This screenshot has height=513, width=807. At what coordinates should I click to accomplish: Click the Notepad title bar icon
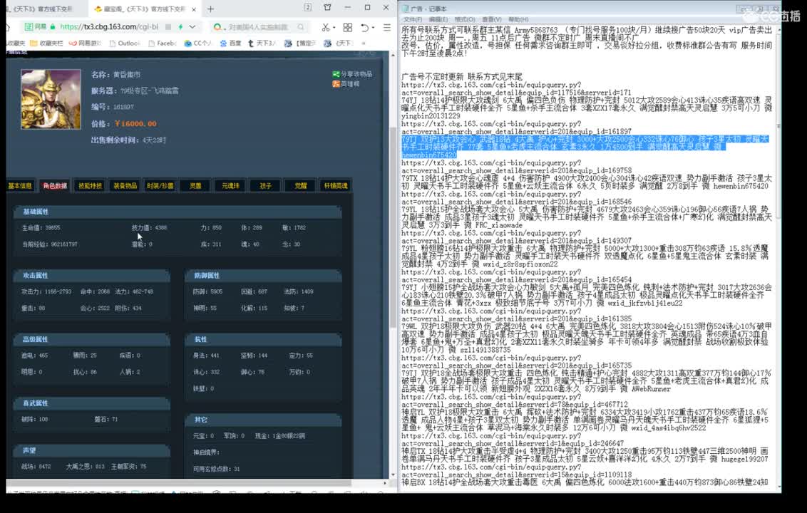coord(406,9)
